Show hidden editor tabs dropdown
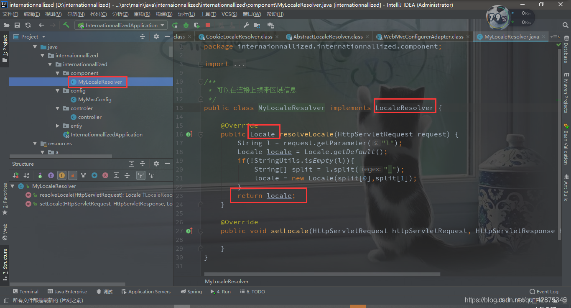This screenshot has height=308, width=571. click(555, 37)
